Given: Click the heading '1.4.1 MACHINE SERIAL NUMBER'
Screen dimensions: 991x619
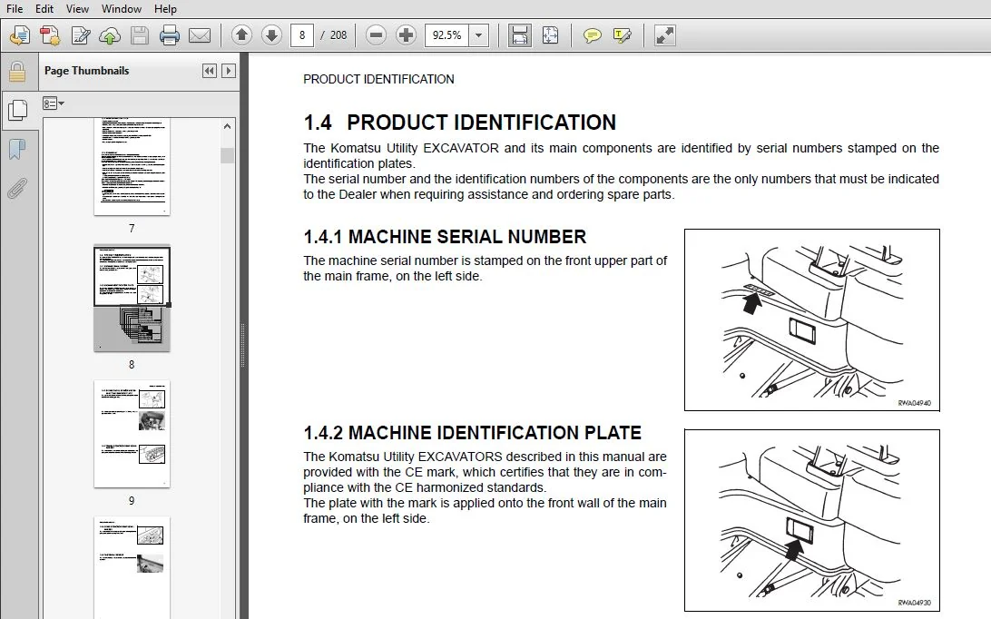Looking at the screenshot, I should [445, 237].
